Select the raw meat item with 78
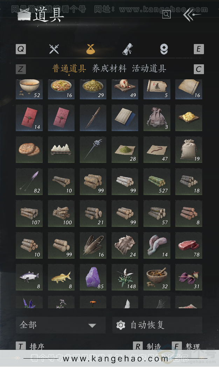This screenshot has height=367, width=219. (x=189, y=245)
